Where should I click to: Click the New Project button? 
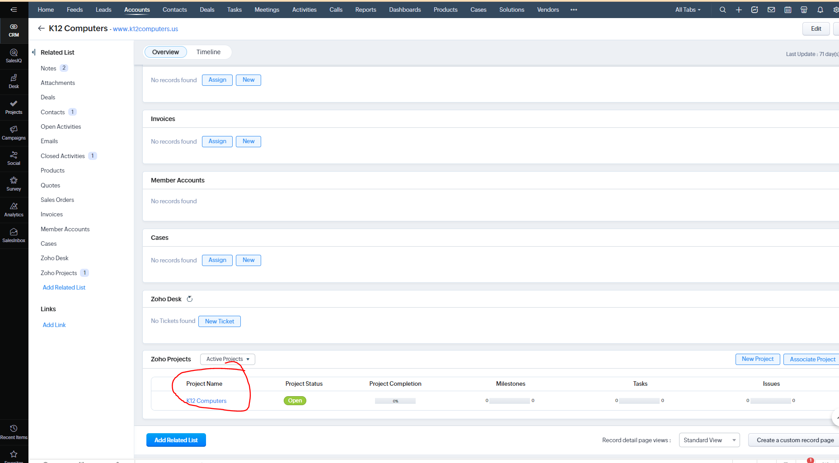click(758, 359)
